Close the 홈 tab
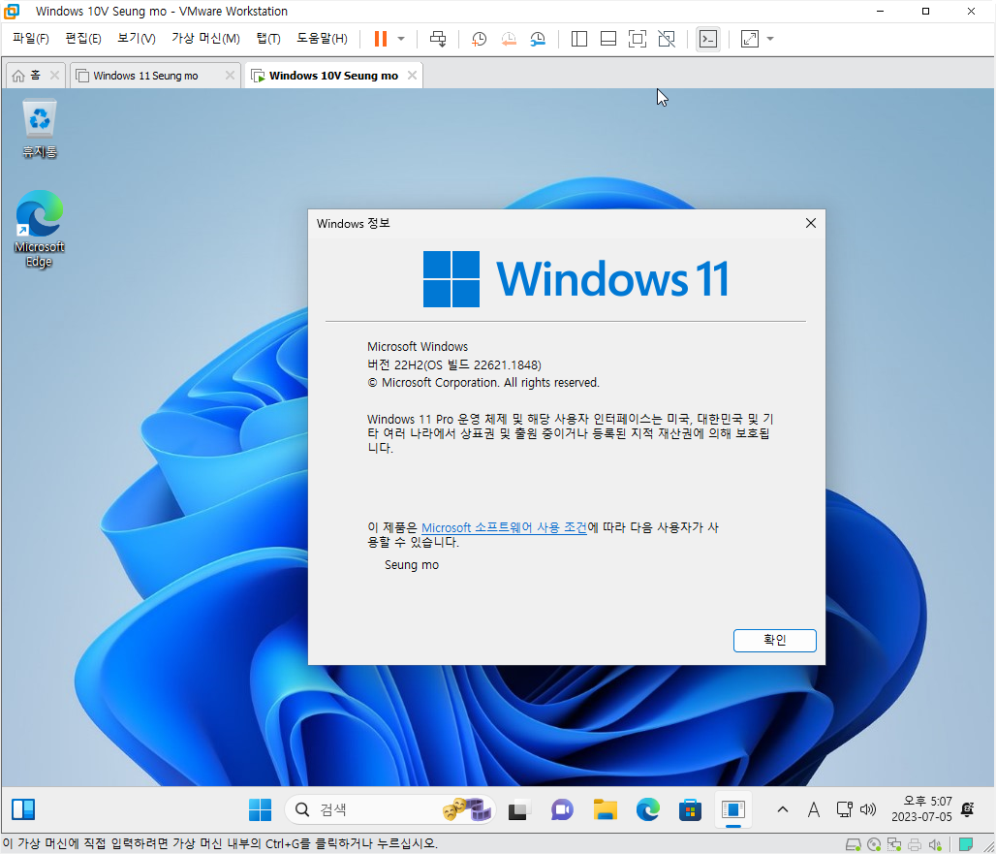Screen dimensions: 996x854 point(54,75)
